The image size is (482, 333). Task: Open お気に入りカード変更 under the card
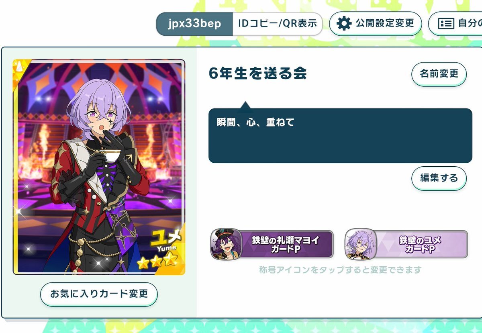tap(99, 294)
